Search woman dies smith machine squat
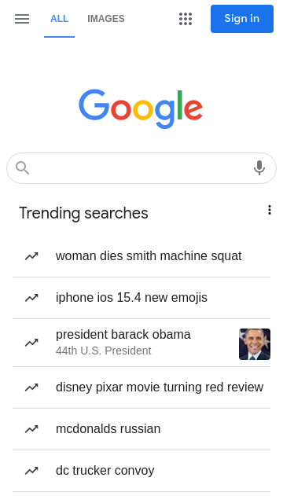283x503 pixels. [141, 256]
